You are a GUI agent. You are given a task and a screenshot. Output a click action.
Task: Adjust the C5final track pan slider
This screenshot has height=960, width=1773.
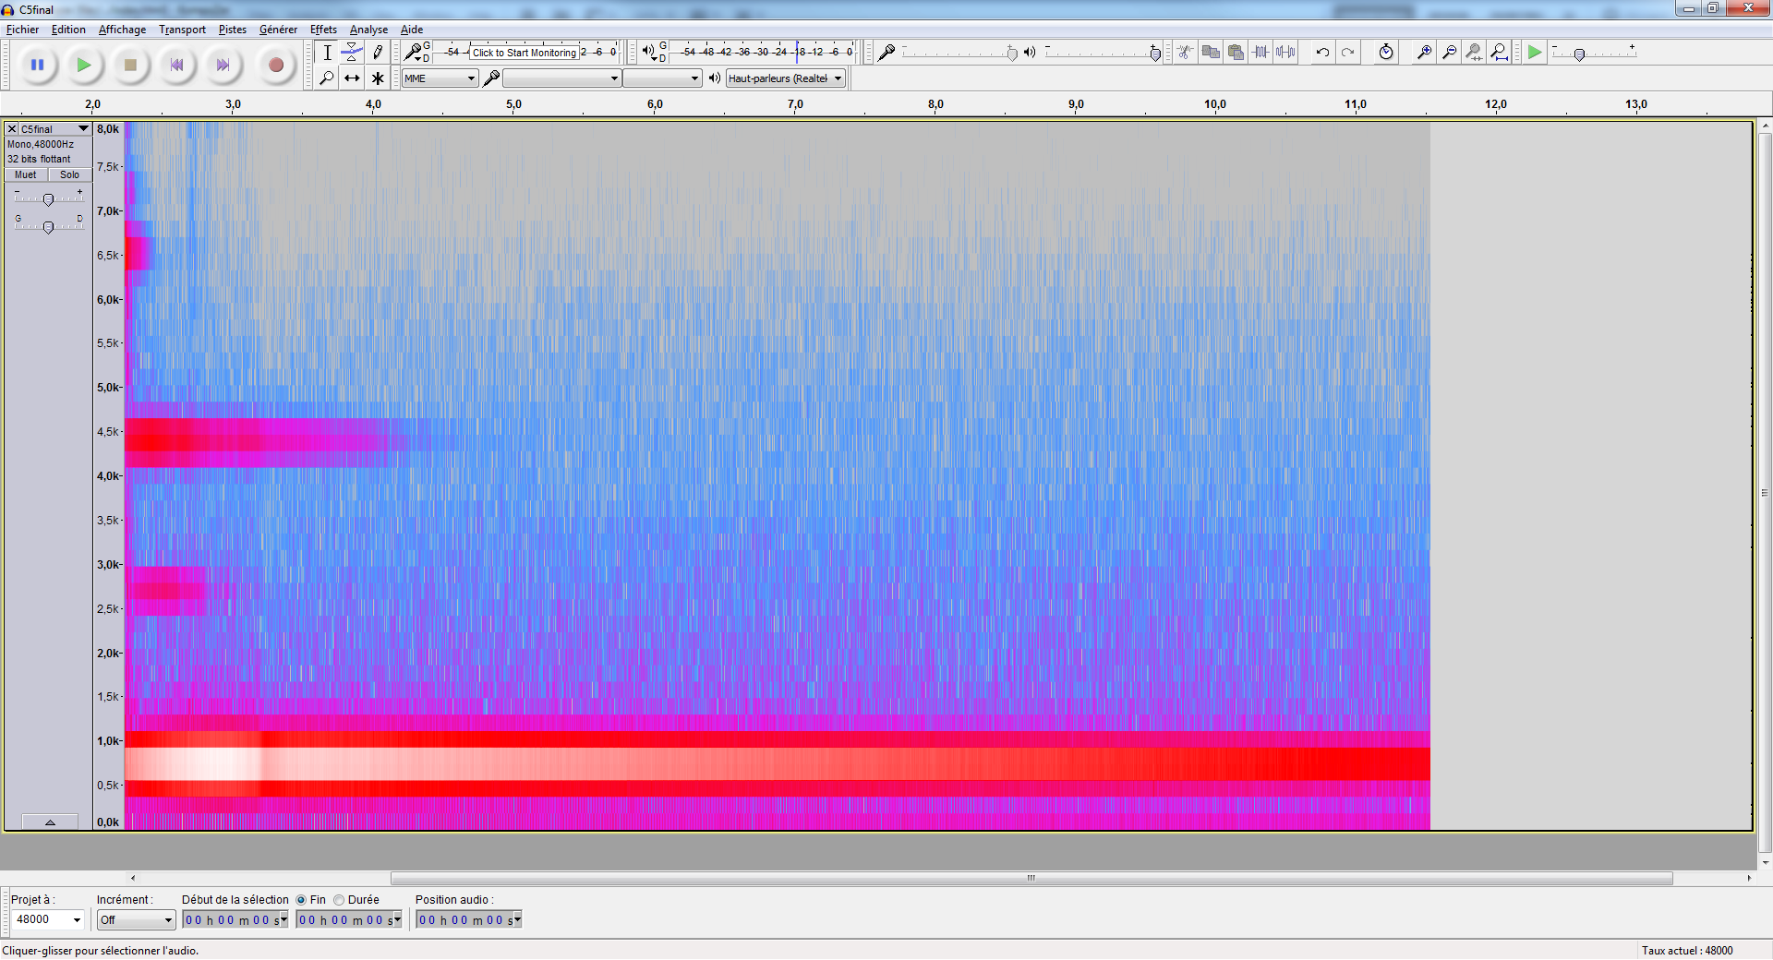point(48,227)
